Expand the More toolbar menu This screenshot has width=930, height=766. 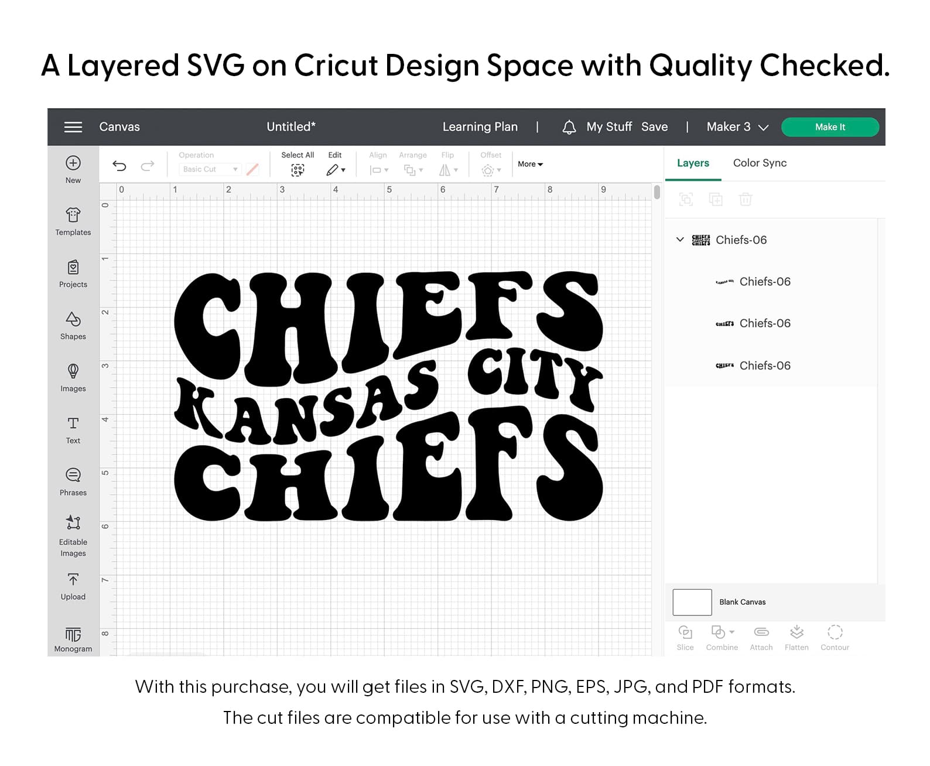tap(530, 164)
